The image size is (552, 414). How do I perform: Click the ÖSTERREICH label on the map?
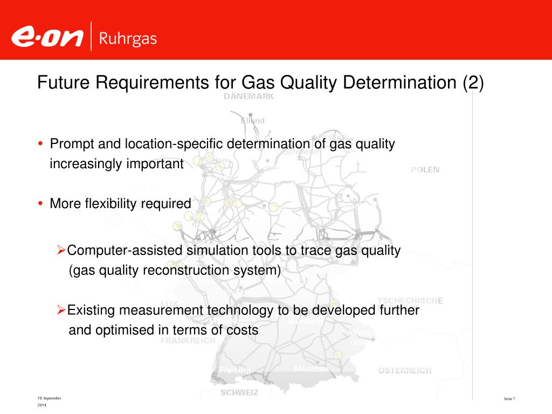coord(405,370)
